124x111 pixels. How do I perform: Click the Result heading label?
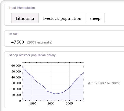point(14,34)
